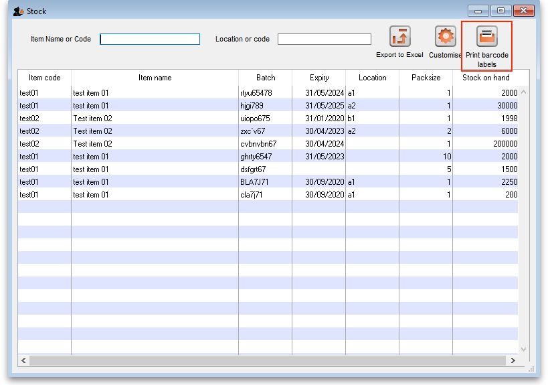Sort by Stock on hand header

486,78
